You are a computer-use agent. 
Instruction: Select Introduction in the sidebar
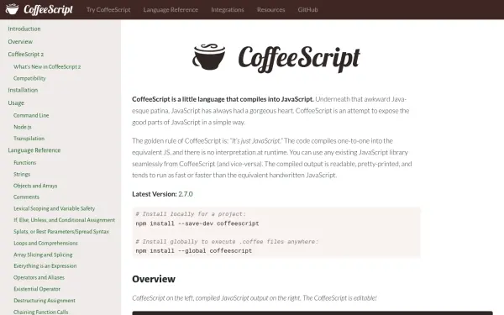[24, 29]
